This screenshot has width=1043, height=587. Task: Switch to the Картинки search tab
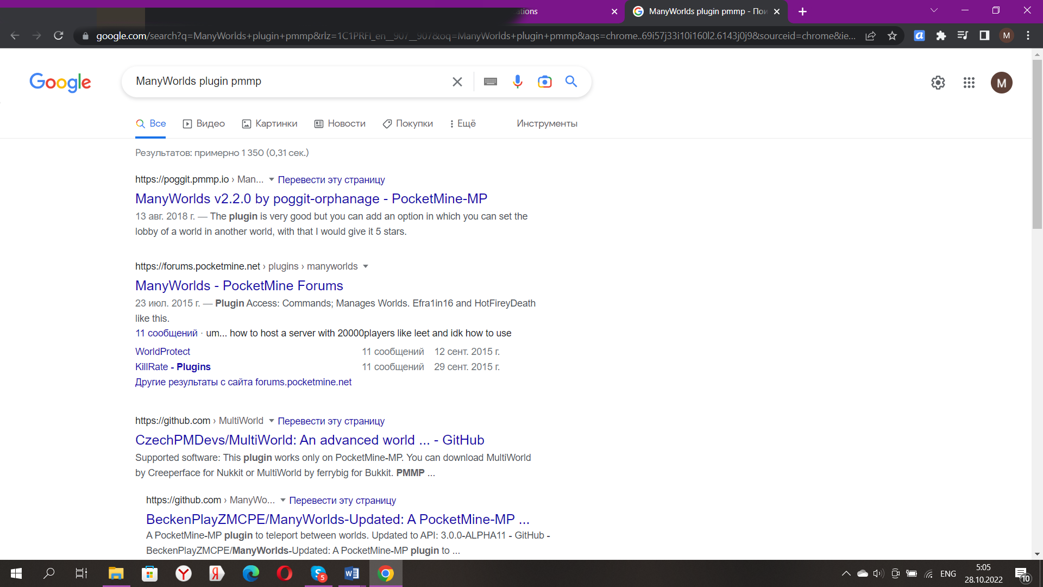pyautogui.click(x=269, y=123)
